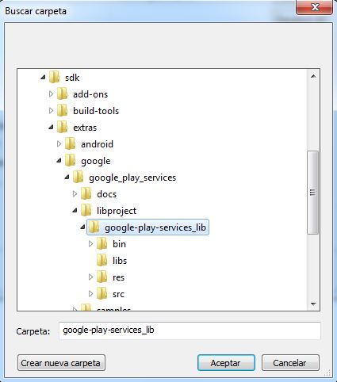Click the scrollbar down arrow
This screenshot has width=337, height=382.
point(313,304)
